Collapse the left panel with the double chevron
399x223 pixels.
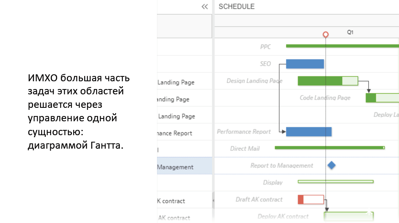tap(204, 7)
